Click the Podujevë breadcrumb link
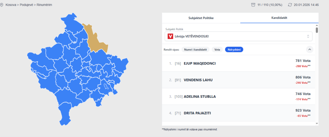Image resolution: width=329 pixels, height=137 pixels. point(28,5)
